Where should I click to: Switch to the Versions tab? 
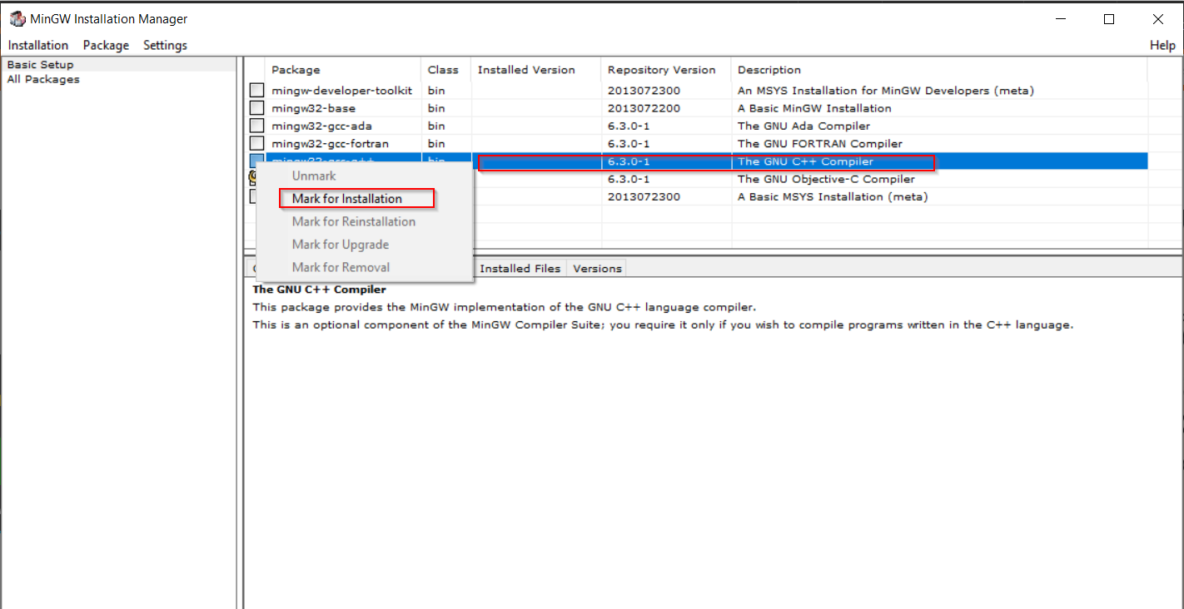597,269
